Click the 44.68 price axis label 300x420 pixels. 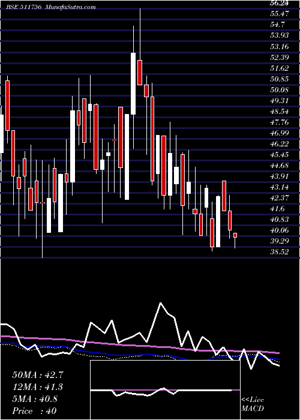[280, 165]
